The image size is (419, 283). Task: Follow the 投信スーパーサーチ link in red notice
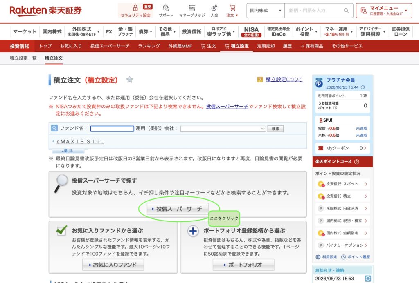(227, 107)
